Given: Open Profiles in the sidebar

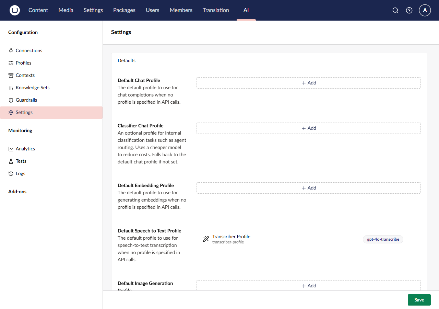Looking at the screenshot, I should click(x=51, y=63).
